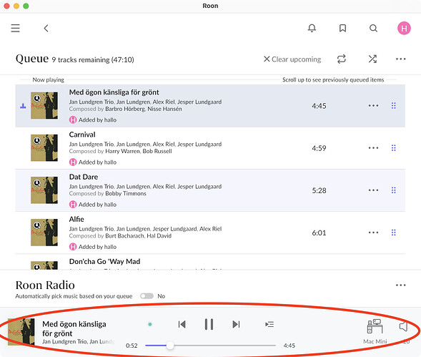The image size is (421, 357).
Task: Click the previous track button
Action: [182, 324]
